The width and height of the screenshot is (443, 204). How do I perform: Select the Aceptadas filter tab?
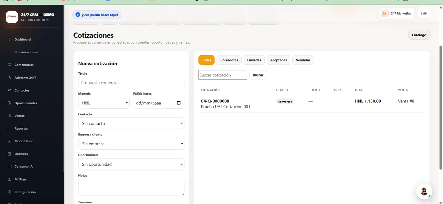[278, 60]
